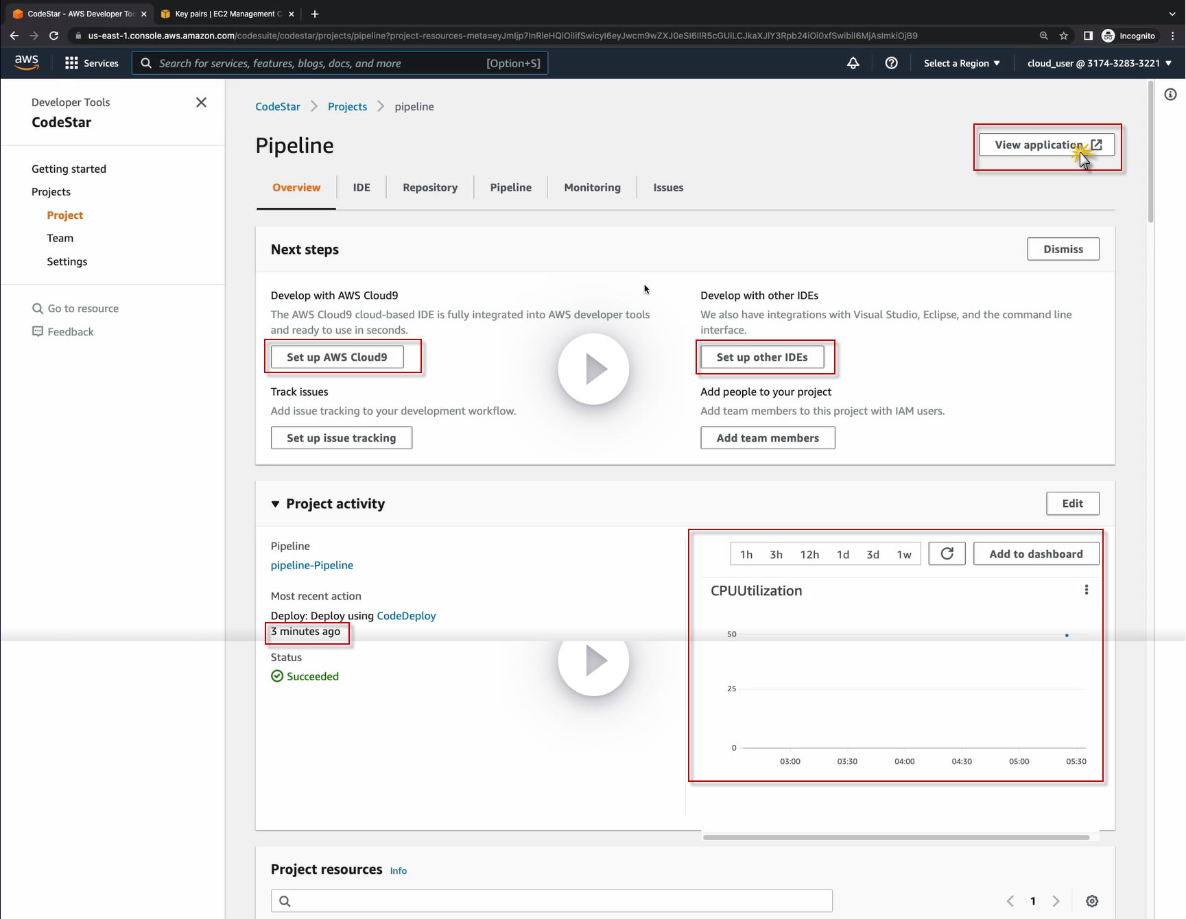The image size is (1186, 919).
Task: Open the Services grid menu
Action: 91,63
